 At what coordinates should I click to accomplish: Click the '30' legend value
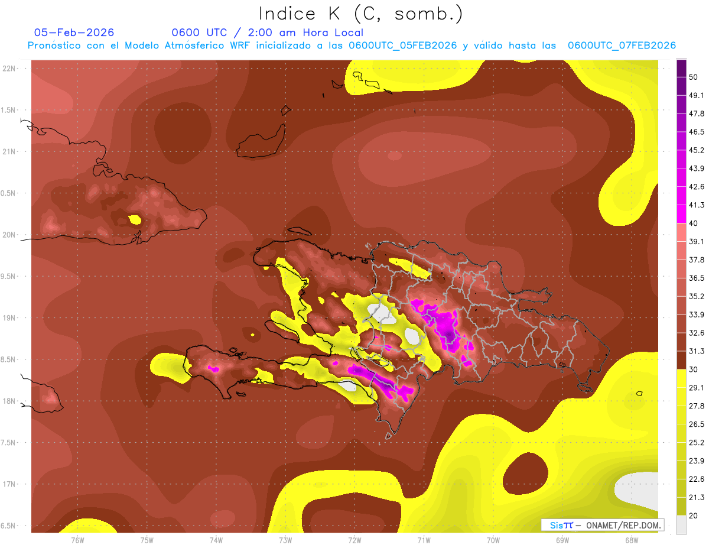[x=694, y=369]
